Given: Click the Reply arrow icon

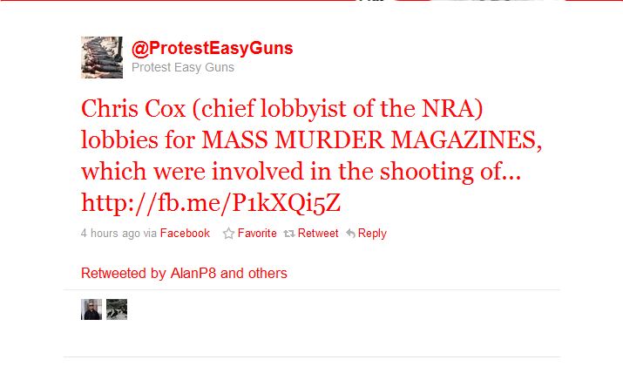Looking at the screenshot, I should 350,234.
